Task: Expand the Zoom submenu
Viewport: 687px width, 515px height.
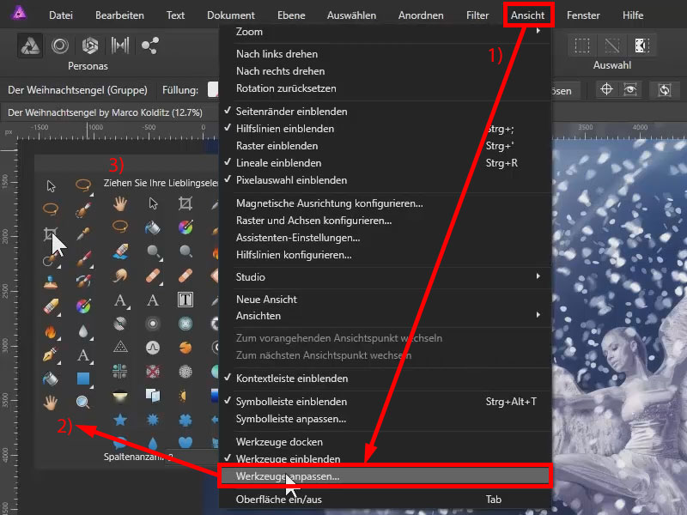Action: [386, 32]
